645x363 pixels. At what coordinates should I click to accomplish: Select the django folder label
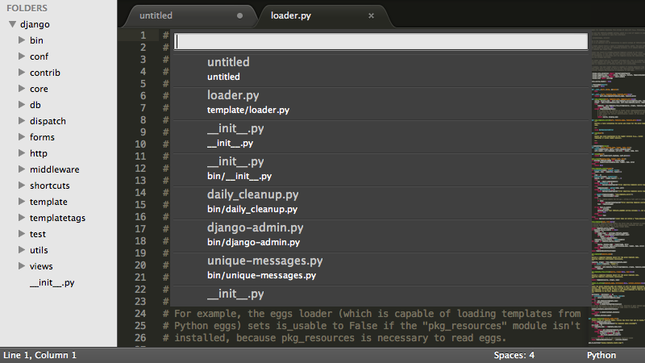[35, 24]
